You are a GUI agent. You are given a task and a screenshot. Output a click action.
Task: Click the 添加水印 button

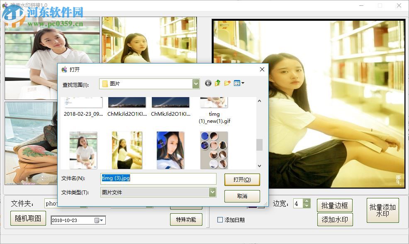point(335,220)
